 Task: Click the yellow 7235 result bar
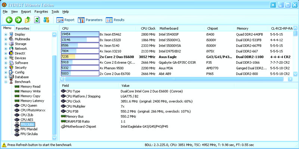click(x=80, y=57)
